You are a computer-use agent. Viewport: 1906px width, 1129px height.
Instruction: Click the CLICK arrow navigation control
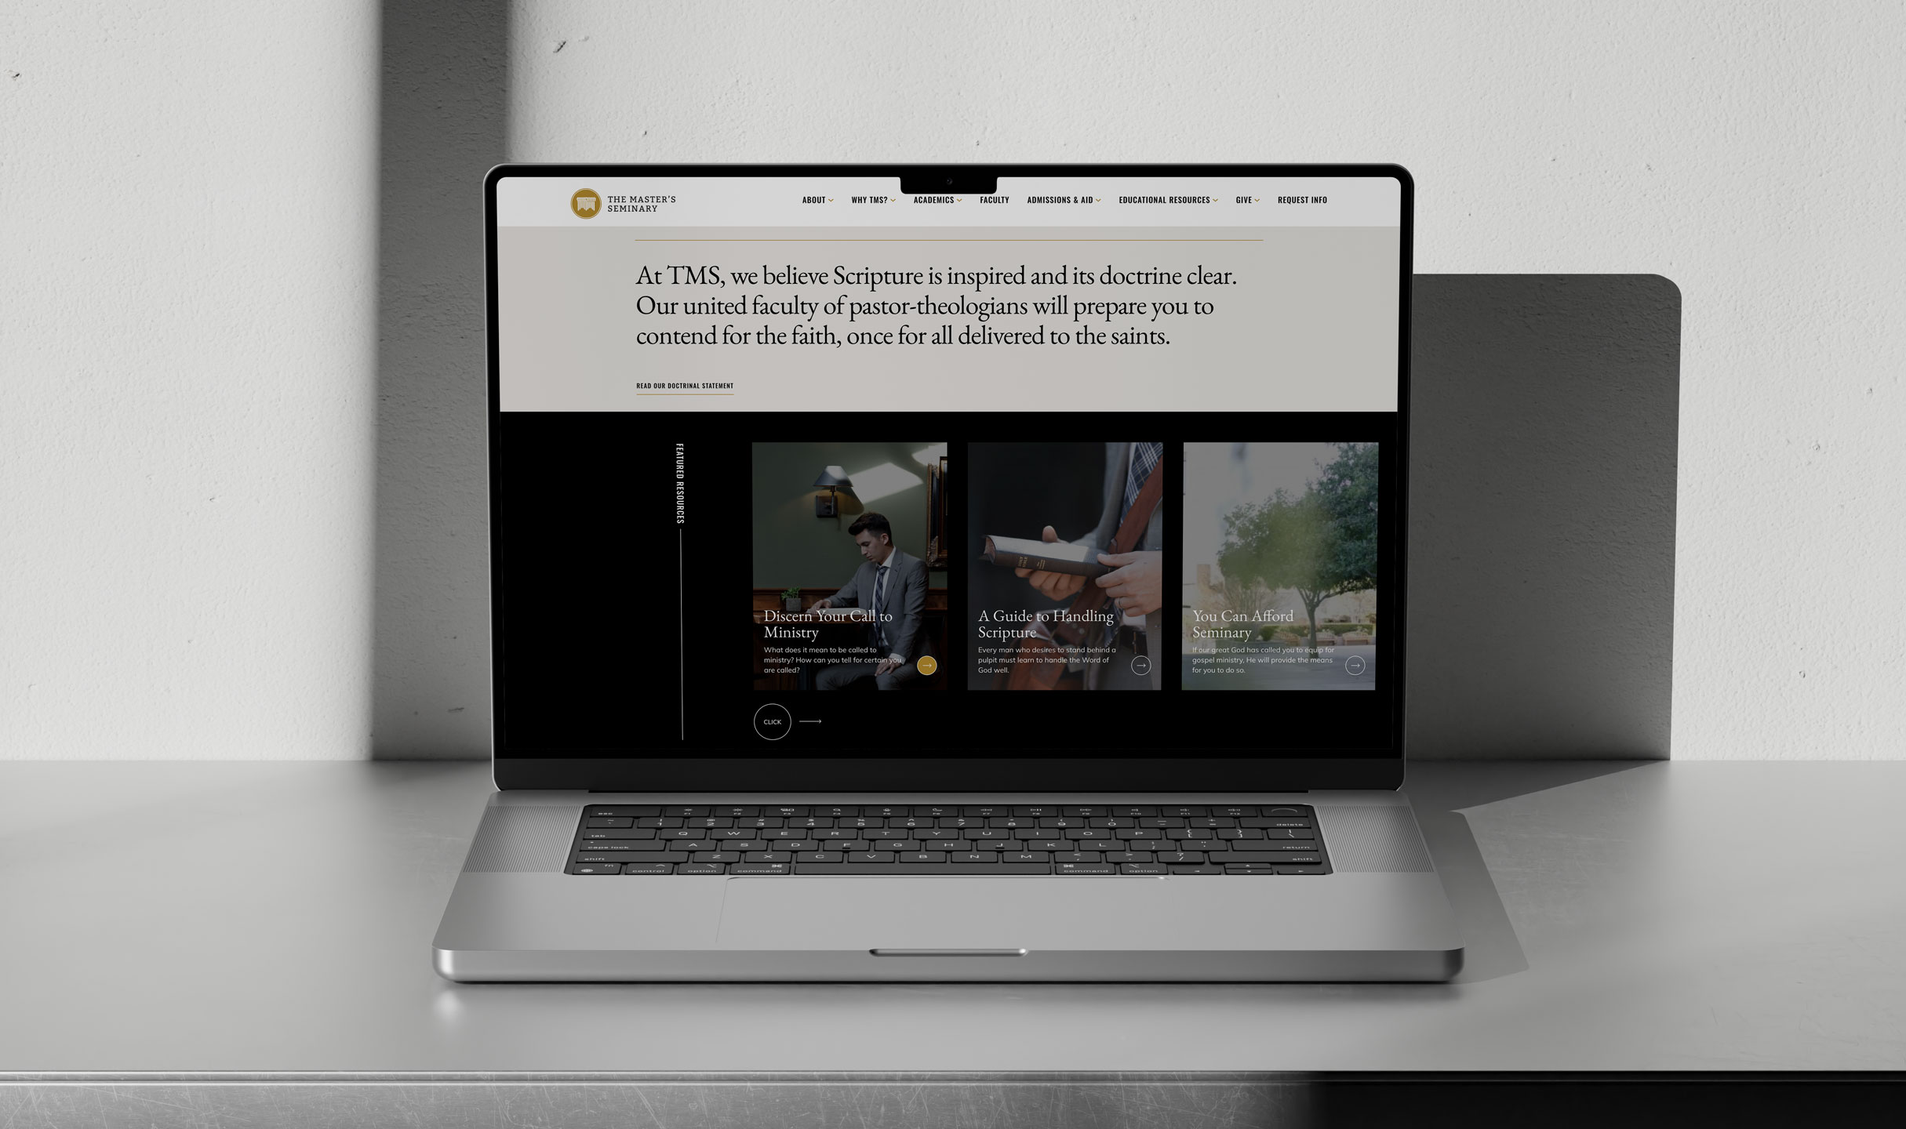pos(773,722)
